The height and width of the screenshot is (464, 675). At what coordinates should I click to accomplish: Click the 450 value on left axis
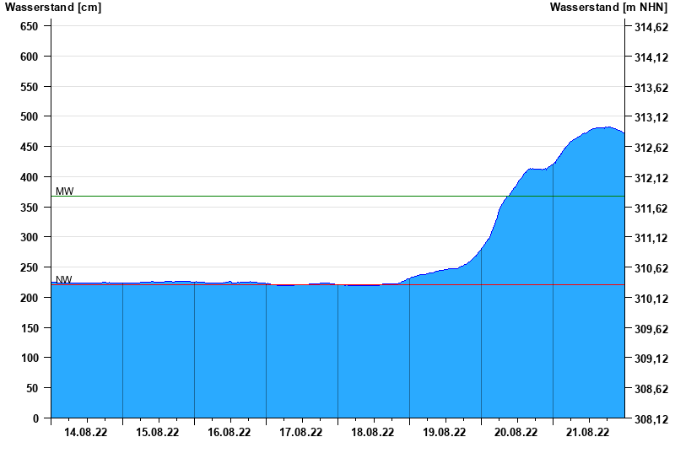(x=30, y=147)
